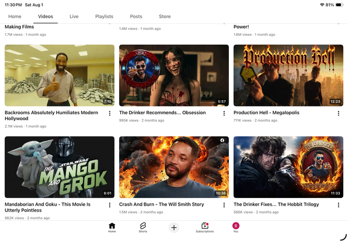This screenshot has width=348, height=242.
Task: Tap the 5:57 duration badge
Action: pyautogui.click(x=222, y=102)
